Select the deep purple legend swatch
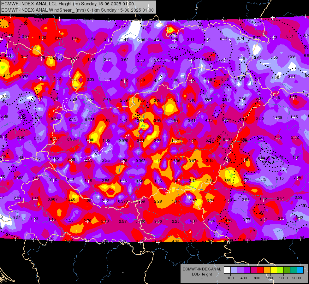The height and width of the screenshot is (284, 309). pyautogui.click(x=247, y=270)
